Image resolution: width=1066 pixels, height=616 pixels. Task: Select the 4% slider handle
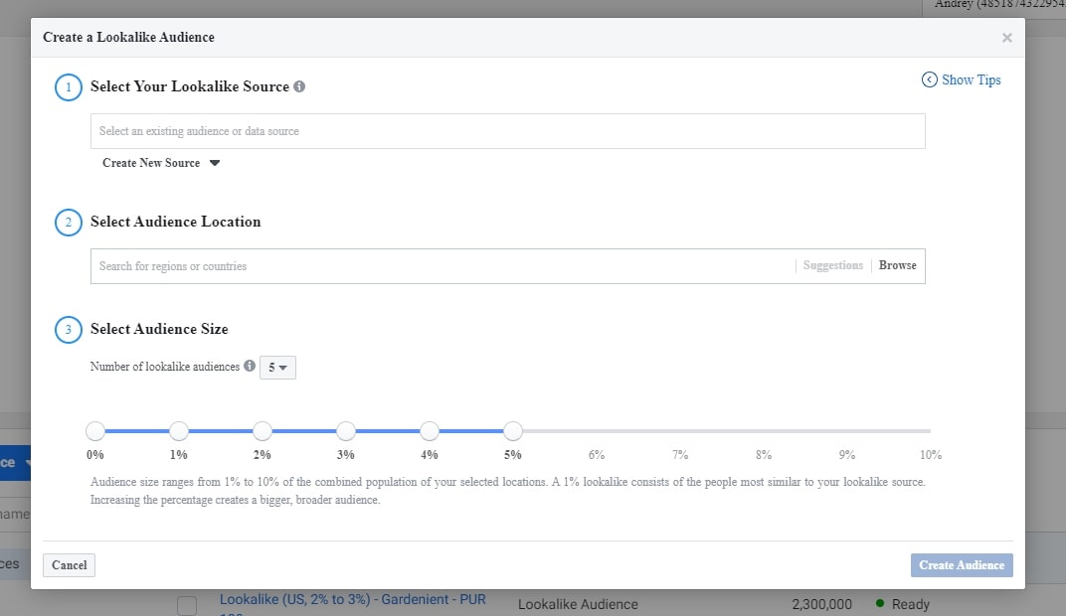point(430,431)
